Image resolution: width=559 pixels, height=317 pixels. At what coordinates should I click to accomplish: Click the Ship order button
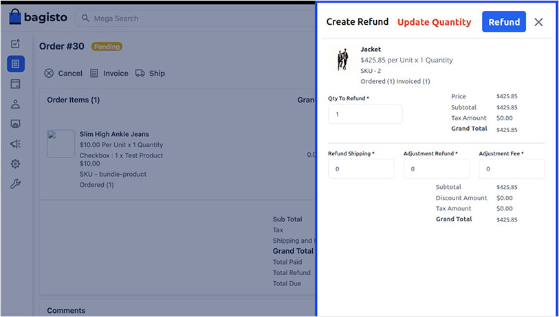150,74
